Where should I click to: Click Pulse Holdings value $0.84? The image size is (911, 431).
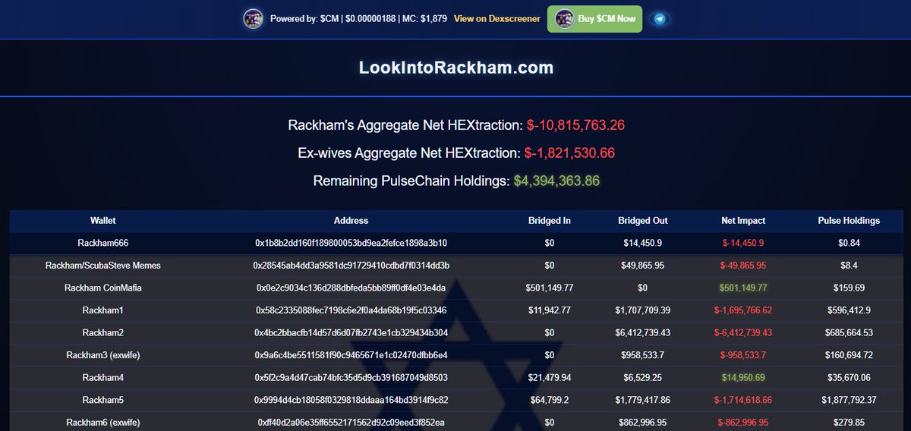[x=849, y=243]
